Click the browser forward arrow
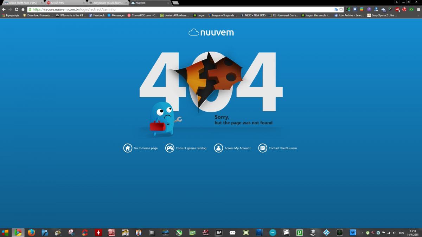422x237 pixels. pyautogui.click(x=10, y=9)
